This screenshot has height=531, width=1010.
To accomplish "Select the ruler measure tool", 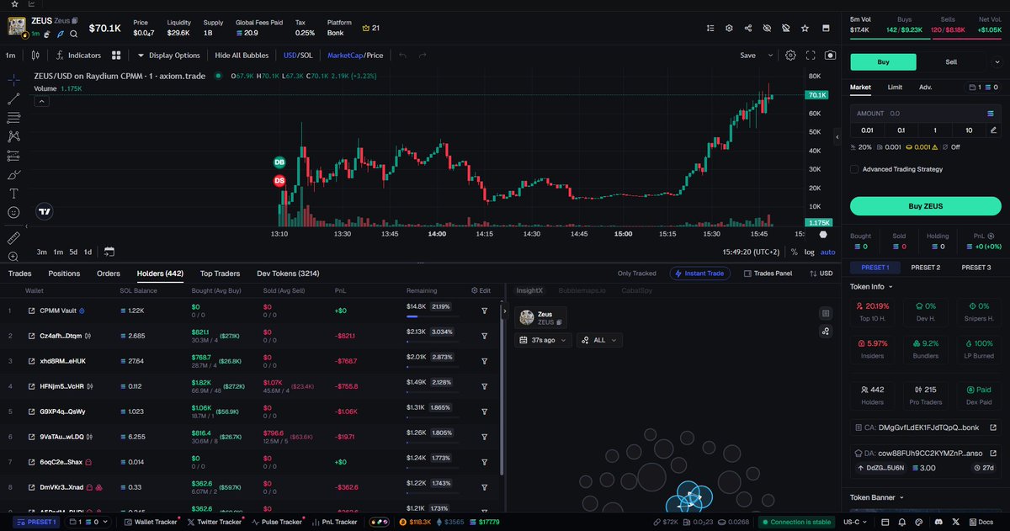I will pos(13,239).
